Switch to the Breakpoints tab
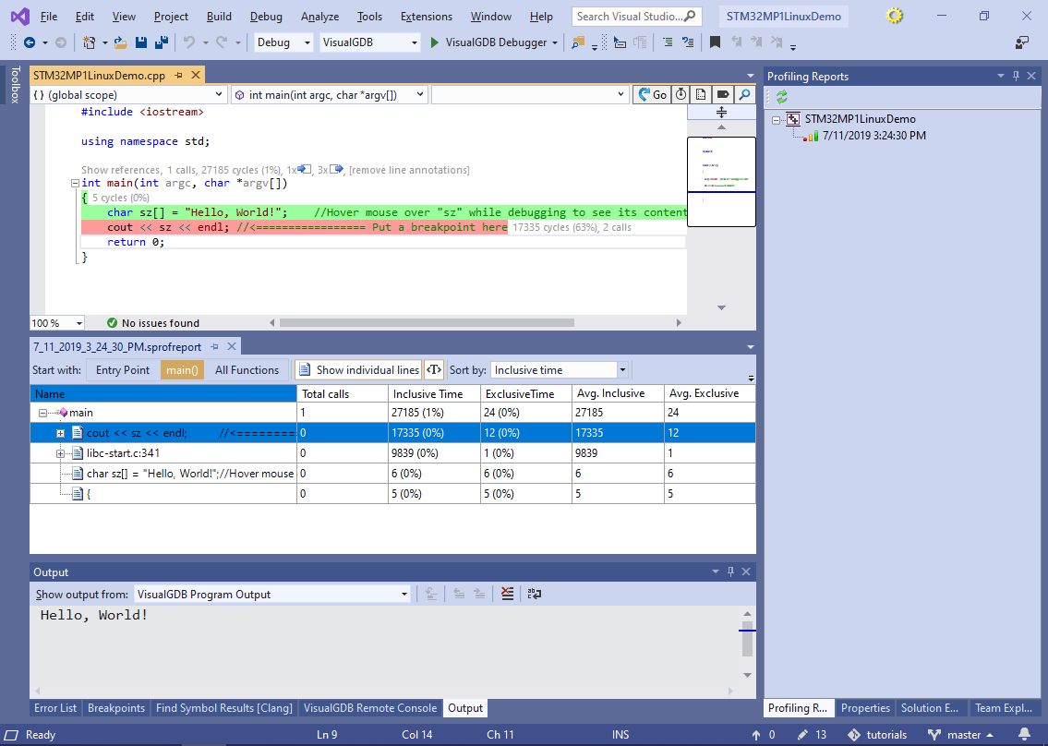 click(116, 708)
